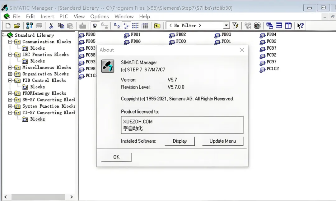Expand the PROFIenergy Blocks node
The width and height of the screenshot is (336, 201).
click(x=10, y=93)
